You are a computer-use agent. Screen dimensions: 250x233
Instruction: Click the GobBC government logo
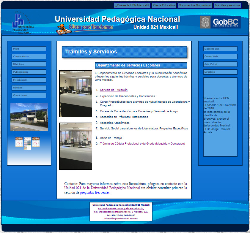pos(220,23)
